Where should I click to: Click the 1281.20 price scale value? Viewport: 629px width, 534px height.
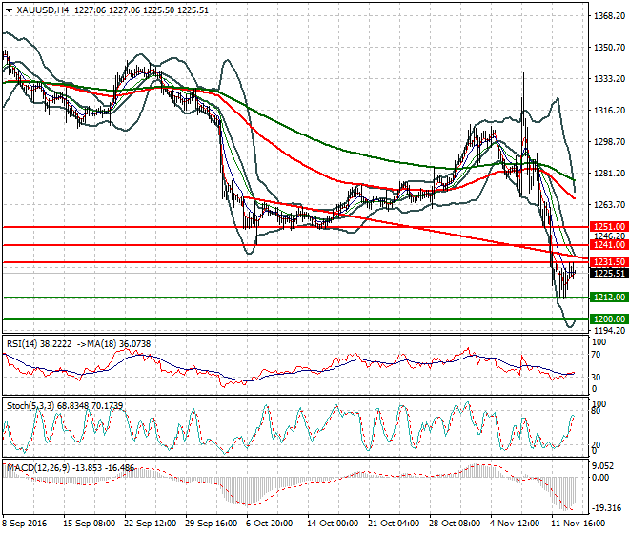609,173
